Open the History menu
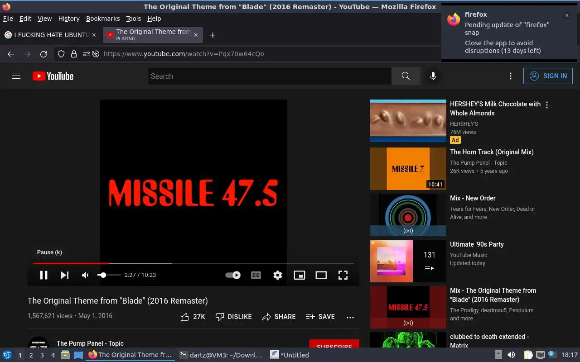This screenshot has height=362, width=580. pos(69,19)
